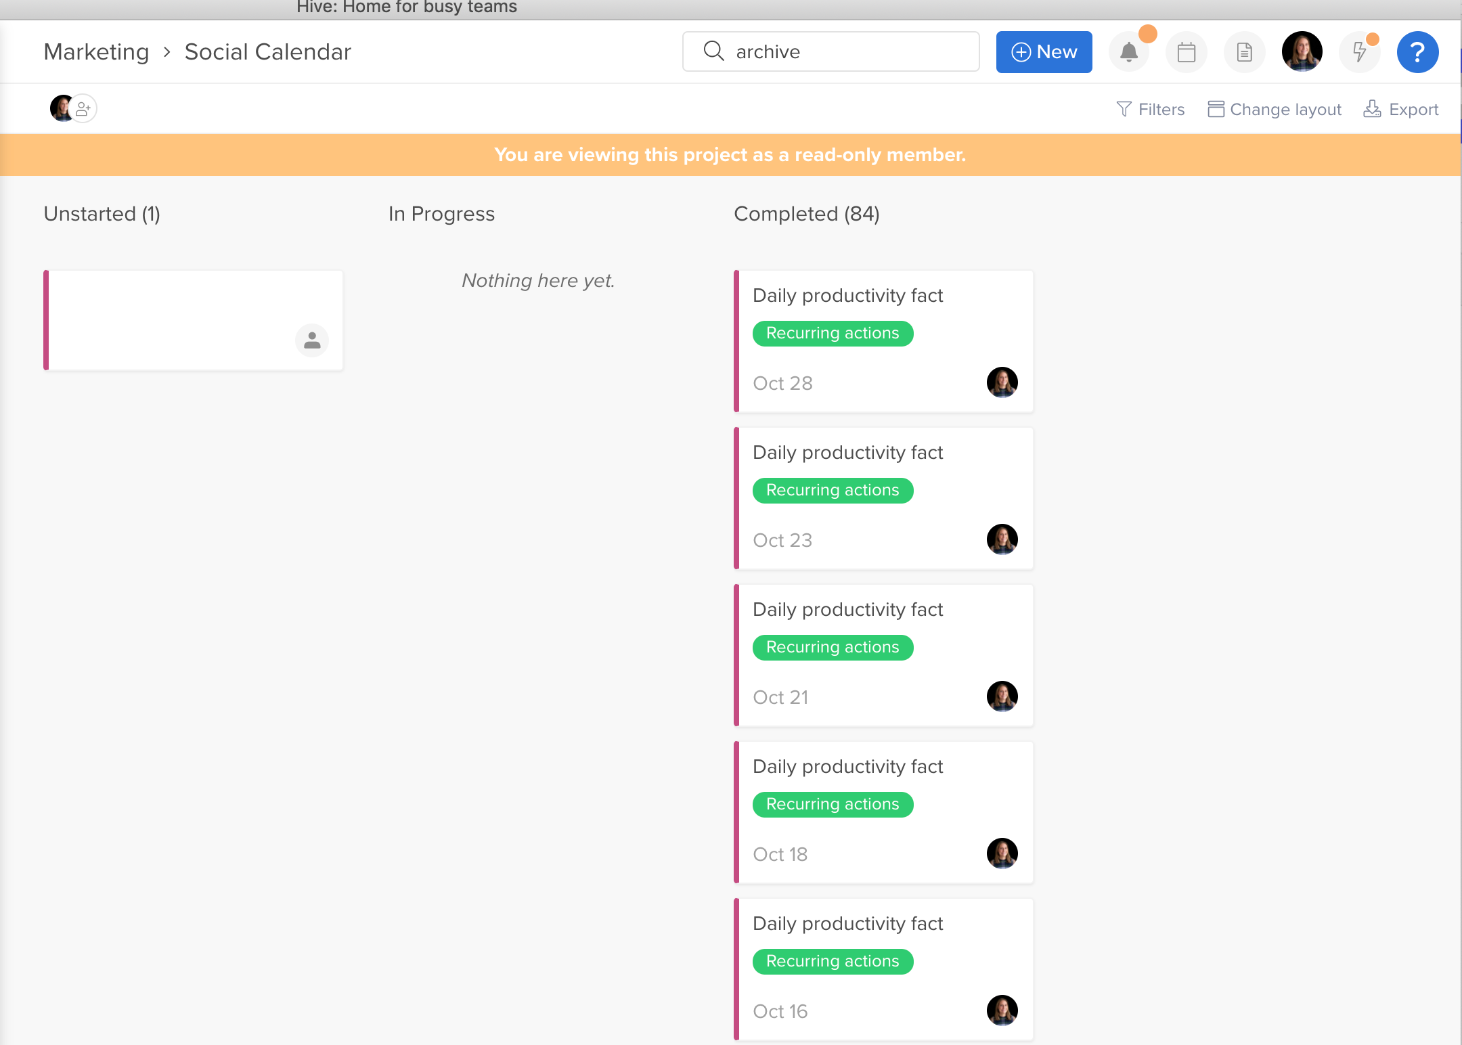Expand the Unstarted section
Viewport: 1462px width, 1045px height.
pos(102,213)
